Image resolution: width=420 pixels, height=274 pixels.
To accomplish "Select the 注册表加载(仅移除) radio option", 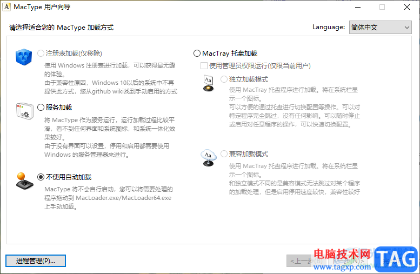I will pyautogui.click(x=70, y=54).
